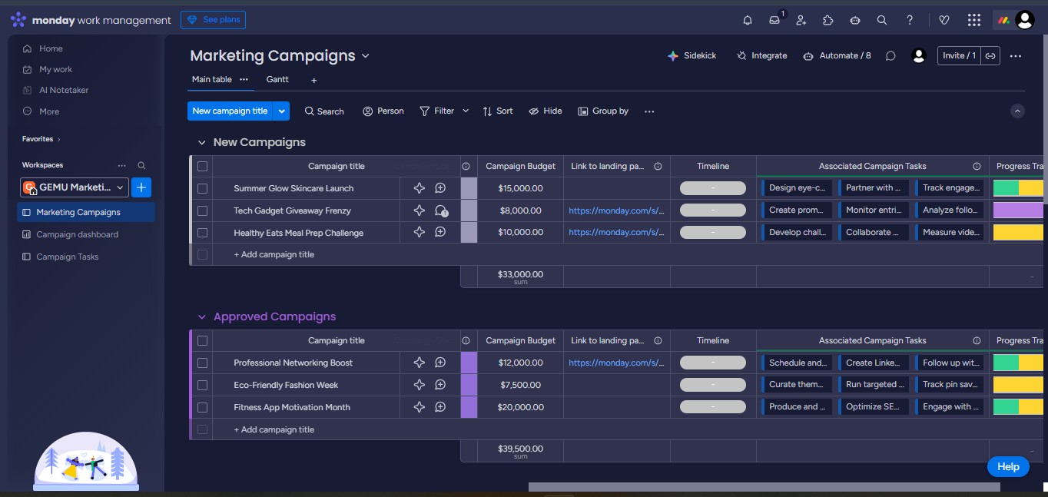
Task: Collapse the Approved Campaigns group
Action: [x=202, y=317]
